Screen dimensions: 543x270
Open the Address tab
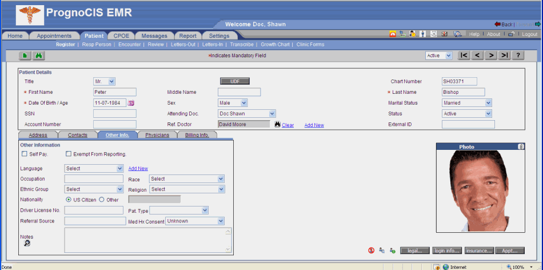tap(38, 135)
